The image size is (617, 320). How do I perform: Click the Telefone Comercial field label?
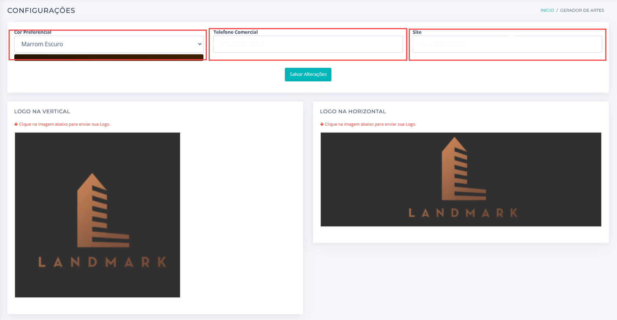click(235, 32)
